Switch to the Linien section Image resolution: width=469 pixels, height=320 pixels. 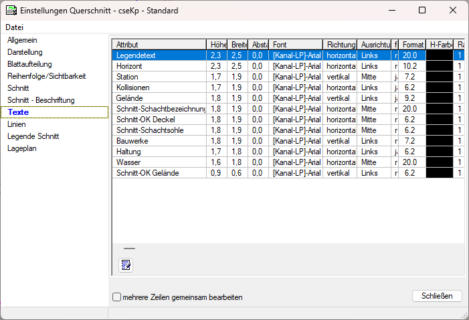click(x=17, y=124)
